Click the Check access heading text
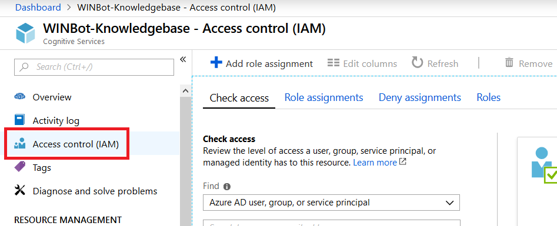This screenshot has height=226, width=557. click(229, 139)
